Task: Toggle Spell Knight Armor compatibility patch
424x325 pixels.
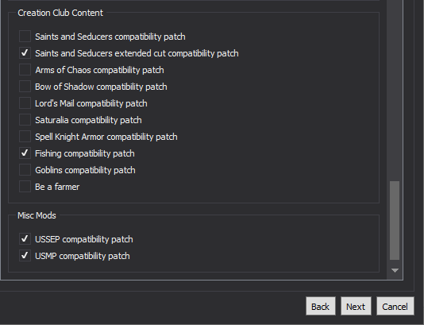Action: point(25,137)
